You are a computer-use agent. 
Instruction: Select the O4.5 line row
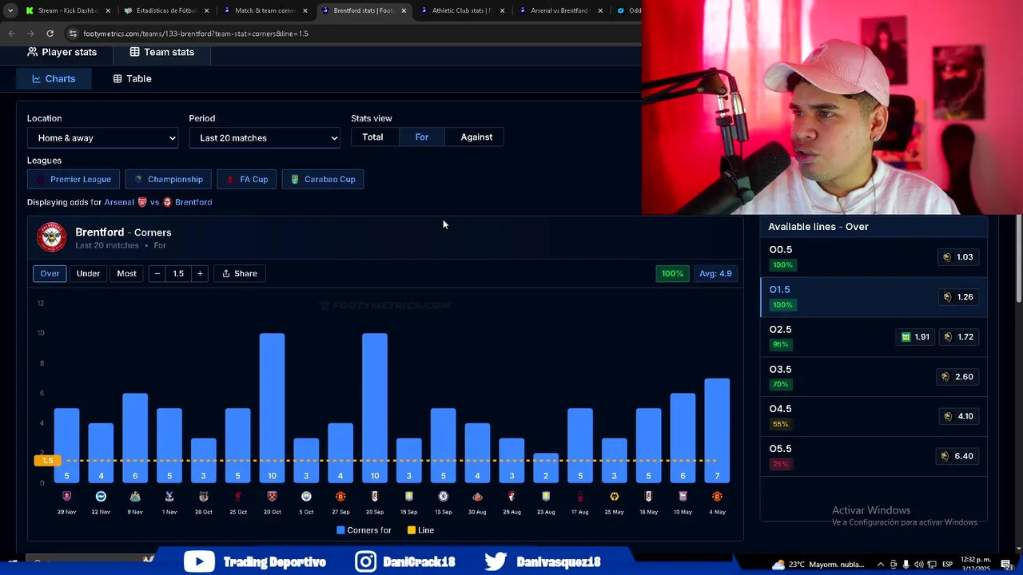coord(874,416)
